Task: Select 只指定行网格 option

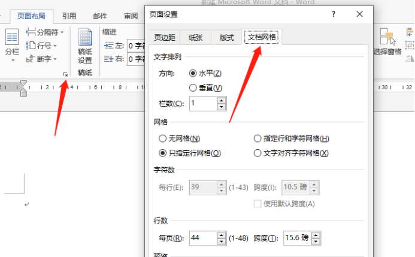Action: click(x=190, y=153)
